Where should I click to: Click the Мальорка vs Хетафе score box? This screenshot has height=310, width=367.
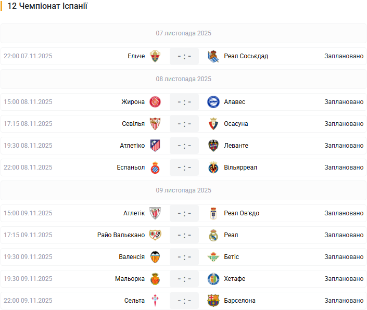(x=184, y=279)
